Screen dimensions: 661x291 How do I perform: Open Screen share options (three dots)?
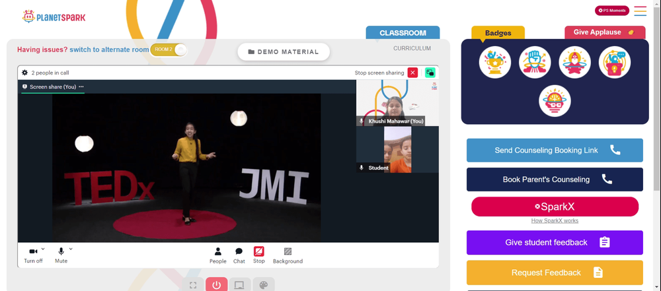81,86
